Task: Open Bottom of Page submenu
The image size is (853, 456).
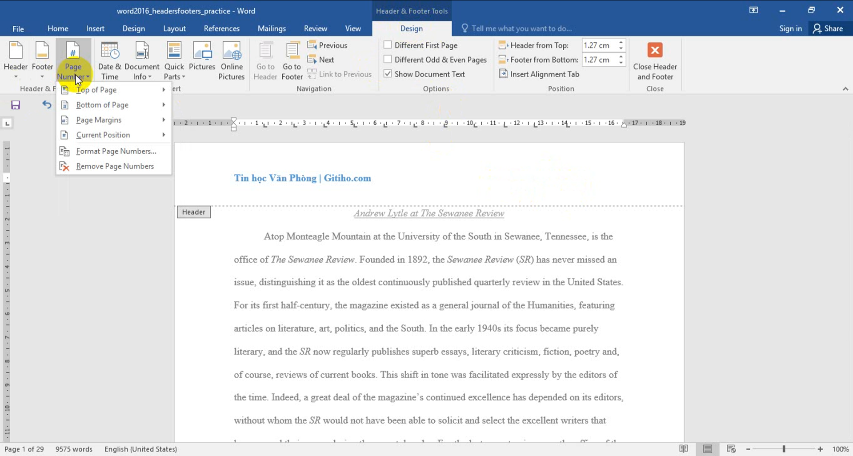Action: (x=114, y=105)
